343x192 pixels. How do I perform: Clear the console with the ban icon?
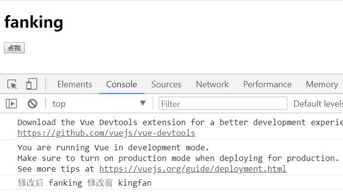pyautogui.click(x=33, y=104)
